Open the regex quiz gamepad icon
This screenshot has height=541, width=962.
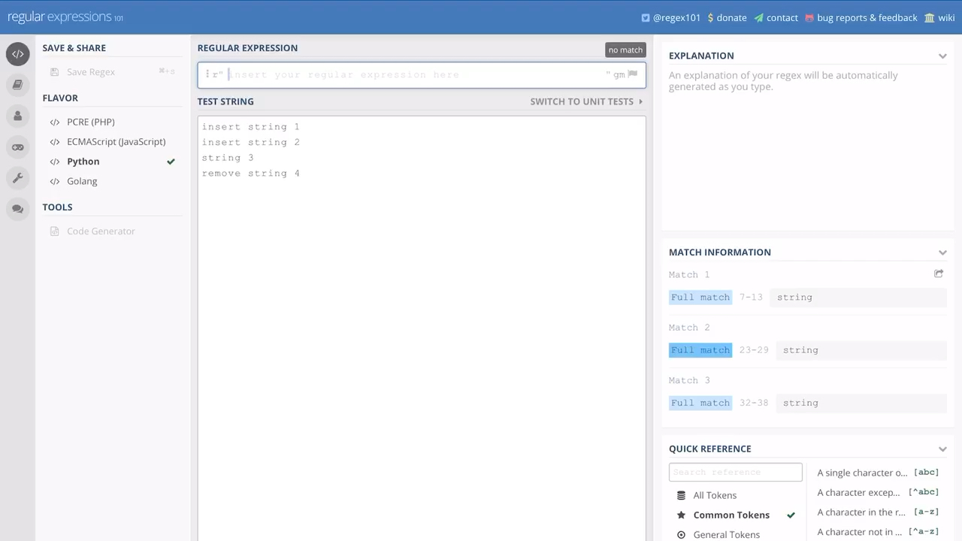pyautogui.click(x=18, y=147)
